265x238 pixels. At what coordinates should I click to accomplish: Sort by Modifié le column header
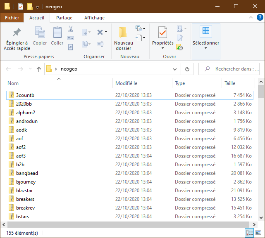point(142,83)
